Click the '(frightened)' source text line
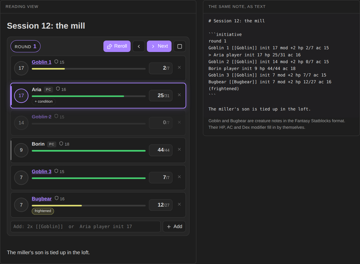Image resolution: width=360 pixels, height=264 pixels. 224,89
